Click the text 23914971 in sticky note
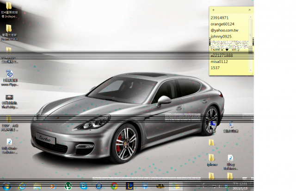The height and width of the screenshot is (191, 296). [220, 18]
